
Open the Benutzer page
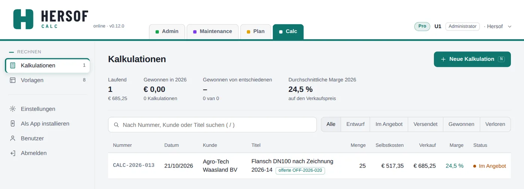tap(48, 138)
